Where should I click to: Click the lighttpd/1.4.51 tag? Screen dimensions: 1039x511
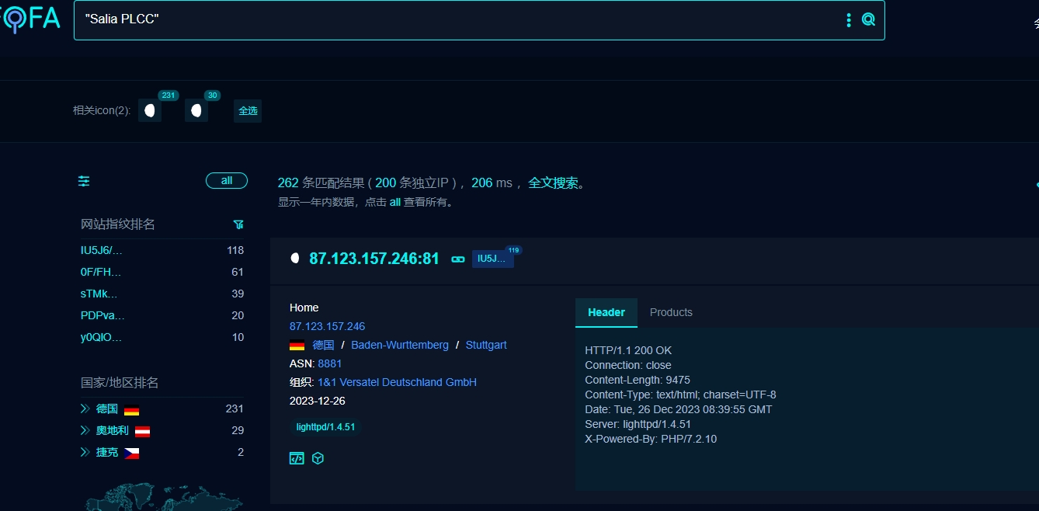coord(326,427)
